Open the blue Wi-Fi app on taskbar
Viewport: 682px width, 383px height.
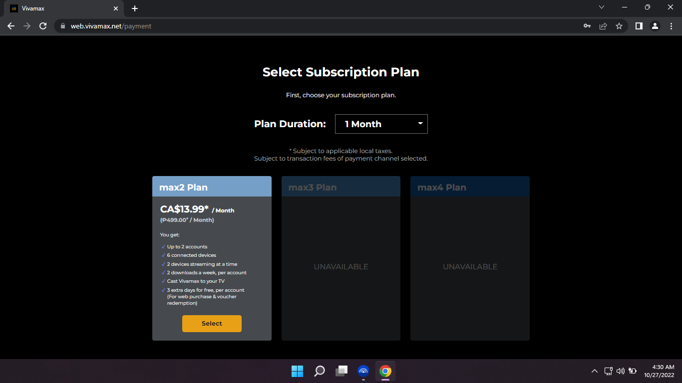pyautogui.click(x=363, y=371)
